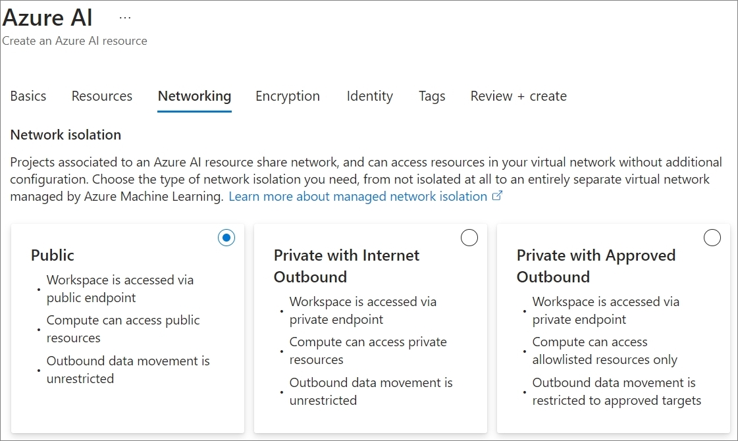Click the Azure AI page title

(x=48, y=17)
